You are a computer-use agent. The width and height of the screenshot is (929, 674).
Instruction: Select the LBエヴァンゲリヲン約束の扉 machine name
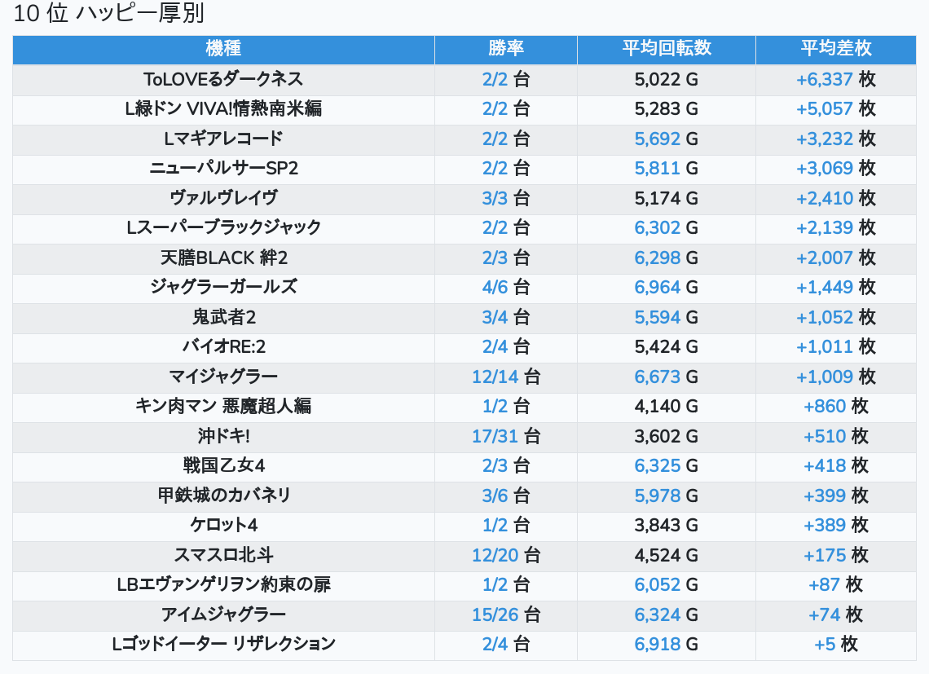(x=223, y=584)
